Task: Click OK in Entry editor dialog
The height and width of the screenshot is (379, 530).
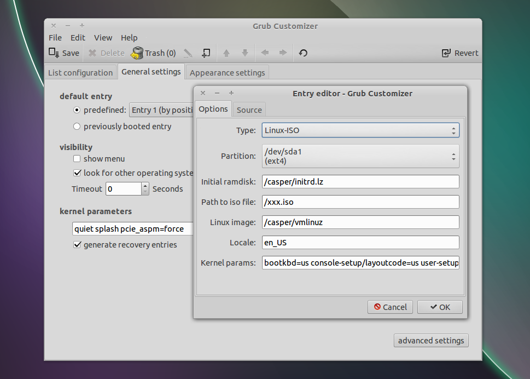Action: point(440,307)
